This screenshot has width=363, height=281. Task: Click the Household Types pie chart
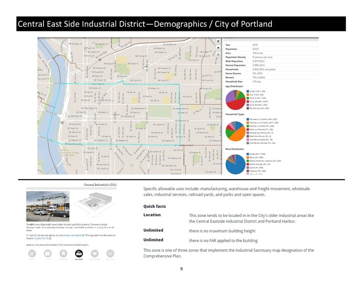tap(236, 131)
